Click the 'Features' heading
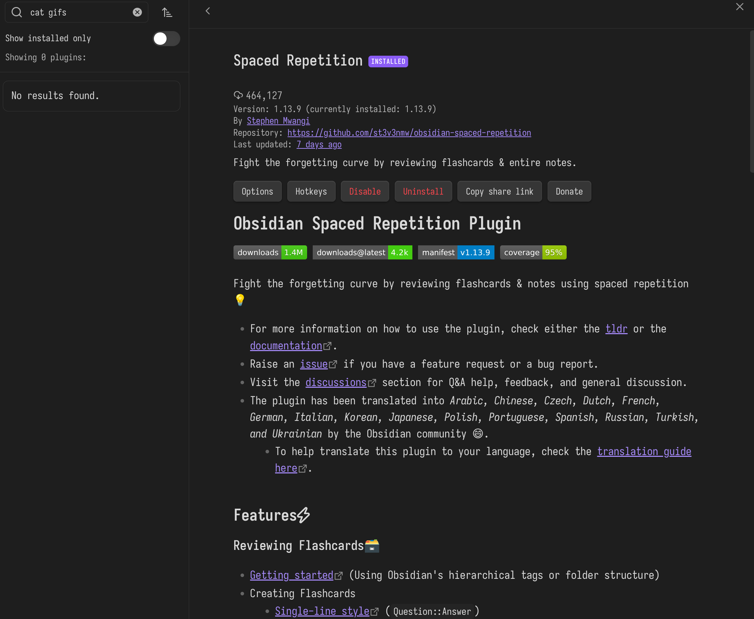 coord(272,515)
